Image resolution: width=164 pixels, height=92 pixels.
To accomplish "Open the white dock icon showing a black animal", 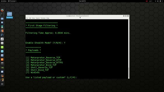I will 2,39.
